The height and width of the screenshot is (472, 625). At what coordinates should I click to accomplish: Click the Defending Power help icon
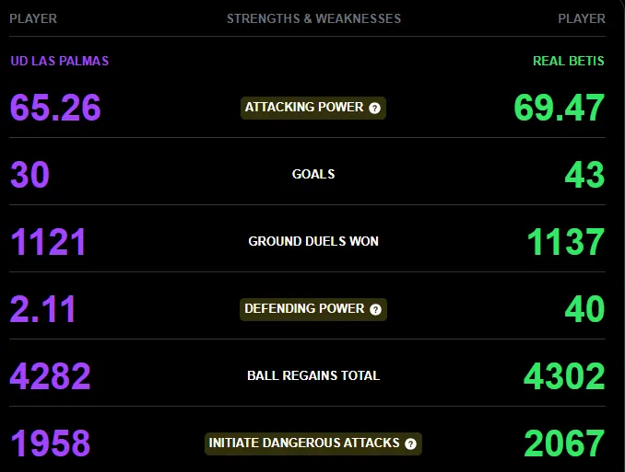(375, 309)
